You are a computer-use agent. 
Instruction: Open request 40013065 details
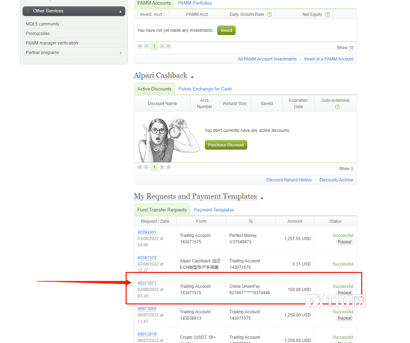pyautogui.click(x=147, y=309)
